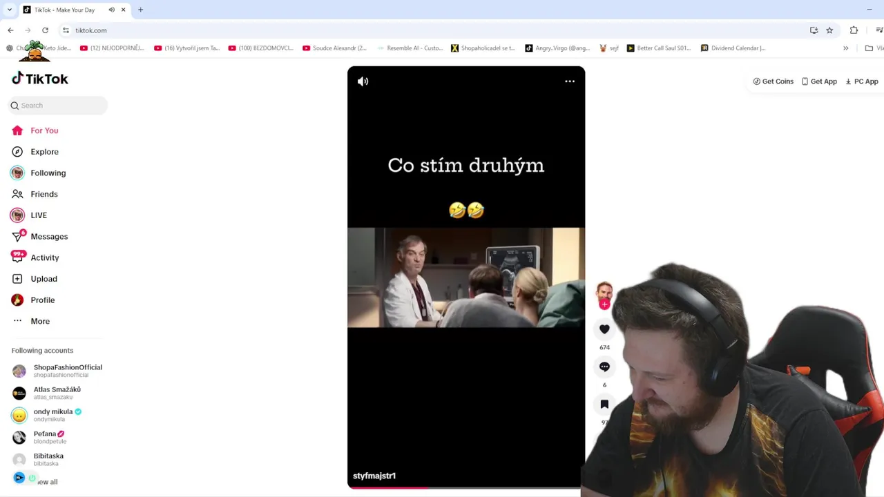
Task: Minimize the browser window
Action: [869, 10]
